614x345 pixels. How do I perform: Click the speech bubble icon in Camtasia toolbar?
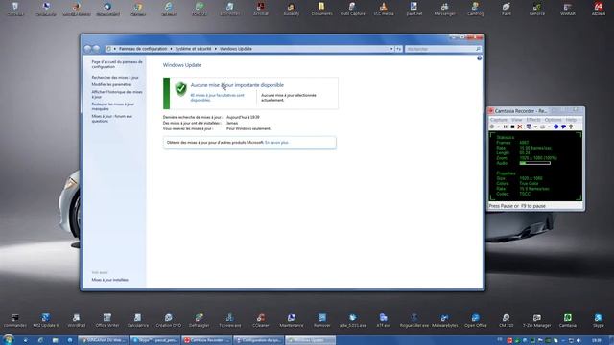pyautogui.click(x=563, y=126)
